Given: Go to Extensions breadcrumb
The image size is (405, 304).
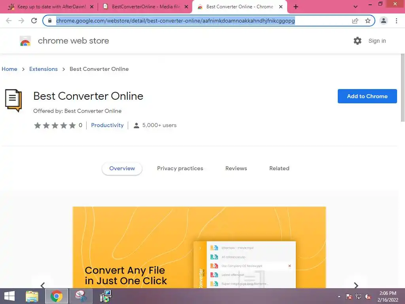Looking at the screenshot, I should (44, 69).
